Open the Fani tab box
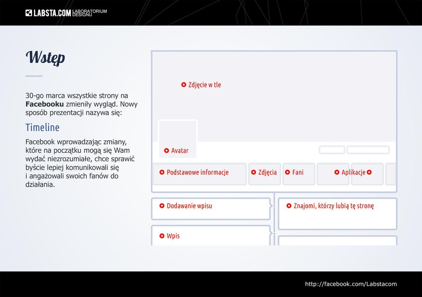The image size is (422, 297). pyautogui.click(x=299, y=174)
